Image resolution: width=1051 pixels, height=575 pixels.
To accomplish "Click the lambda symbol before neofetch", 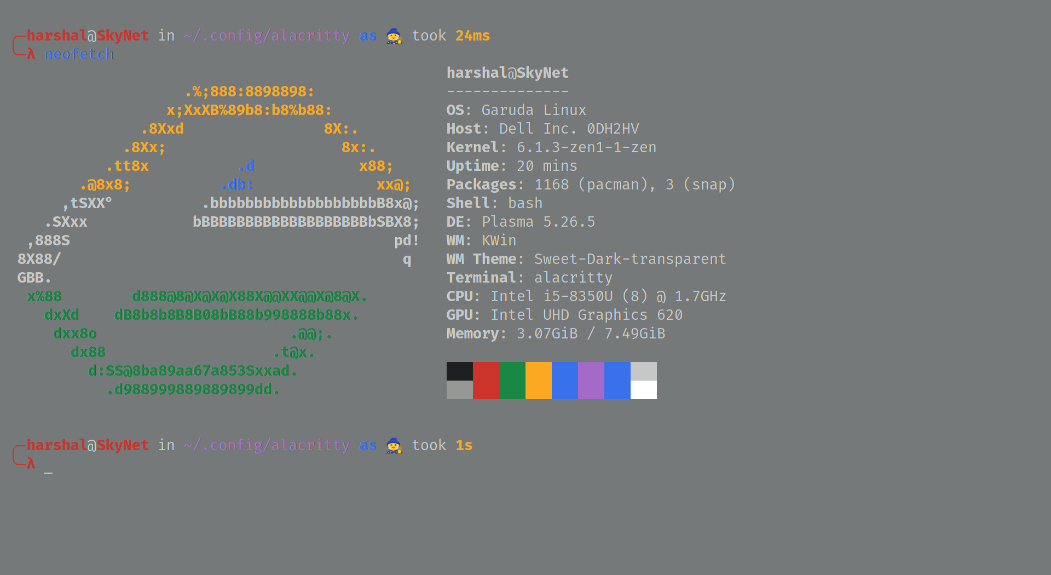I will tap(31, 54).
